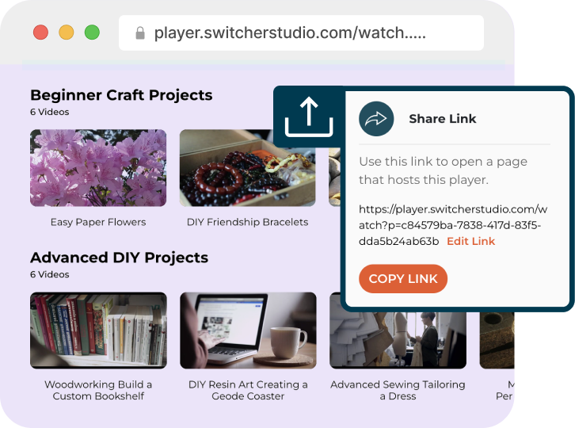
Task: Click the Edit Link link
Action: pos(470,241)
